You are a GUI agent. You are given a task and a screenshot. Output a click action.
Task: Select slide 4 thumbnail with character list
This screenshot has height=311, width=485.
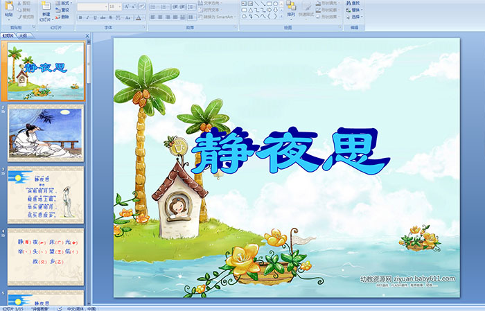46,257
